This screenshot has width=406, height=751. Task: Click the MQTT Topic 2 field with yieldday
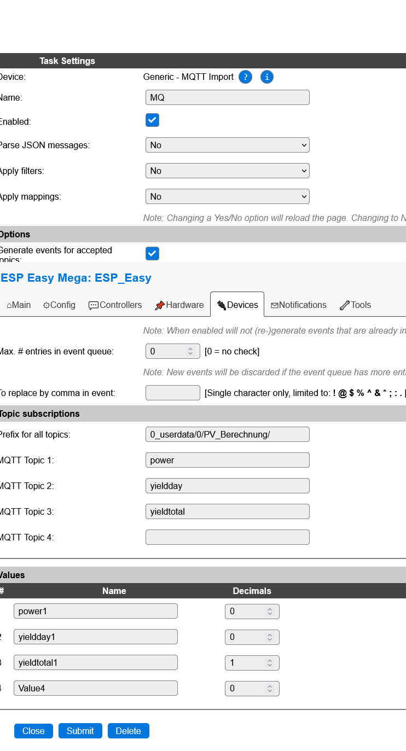coord(228,486)
